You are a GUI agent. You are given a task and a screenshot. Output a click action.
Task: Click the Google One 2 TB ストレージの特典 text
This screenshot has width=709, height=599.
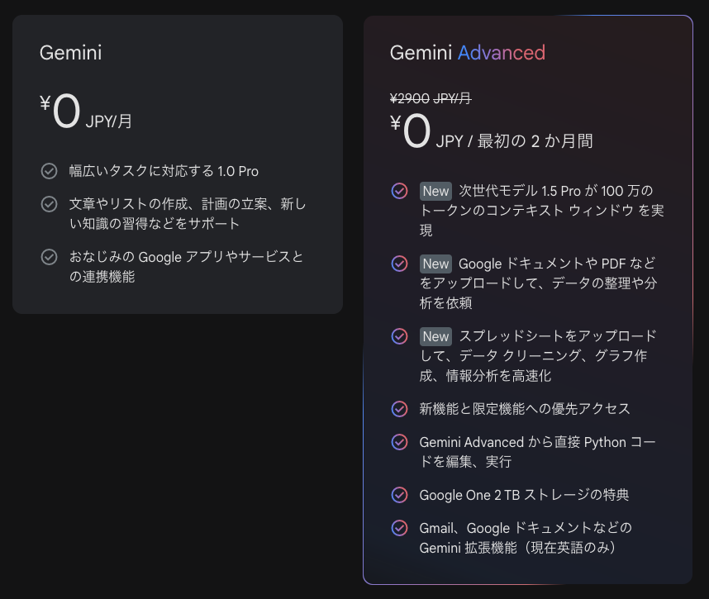pyautogui.click(x=524, y=495)
